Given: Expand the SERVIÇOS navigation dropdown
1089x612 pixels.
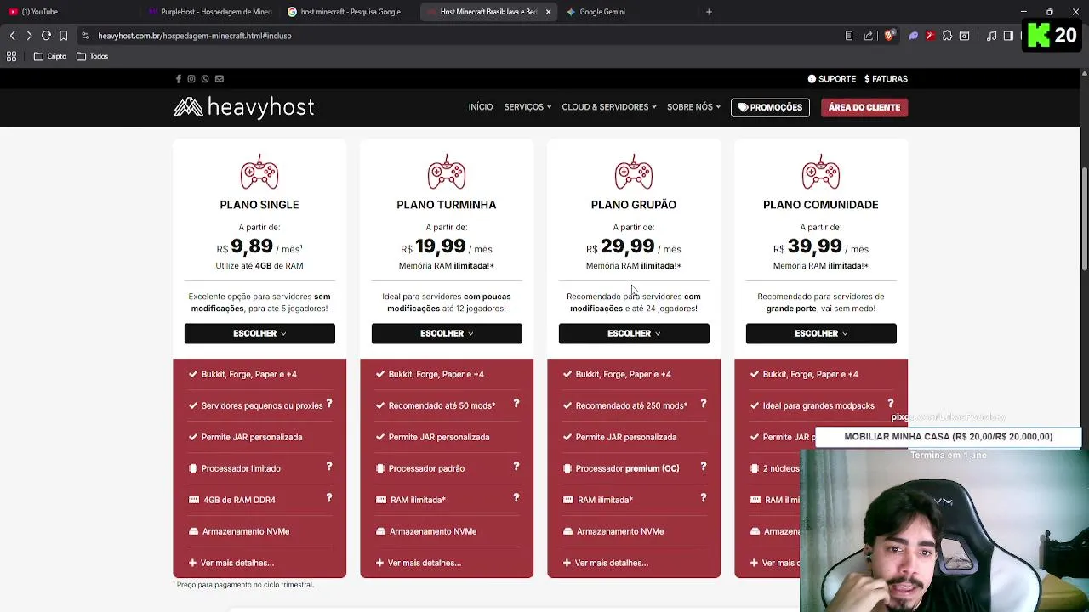Looking at the screenshot, I should [x=527, y=107].
